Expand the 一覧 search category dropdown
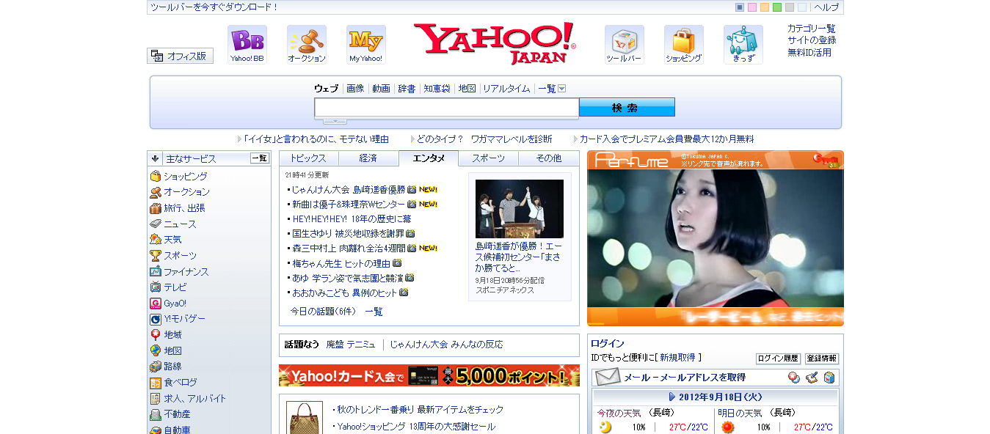990x434 pixels. tap(562, 89)
